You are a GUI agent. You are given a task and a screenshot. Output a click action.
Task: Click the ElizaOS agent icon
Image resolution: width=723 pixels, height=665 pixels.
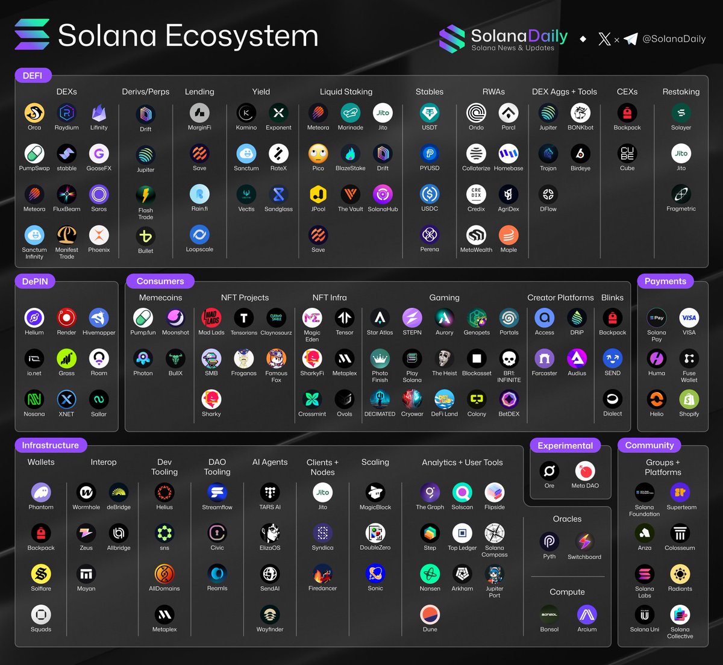click(x=270, y=533)
